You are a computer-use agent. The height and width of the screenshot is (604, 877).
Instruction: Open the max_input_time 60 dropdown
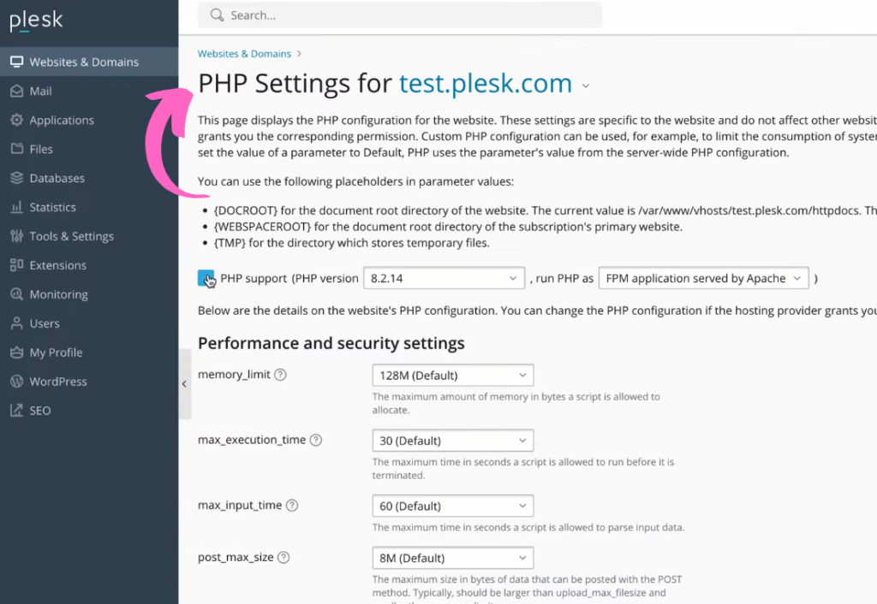pos(453,506)
